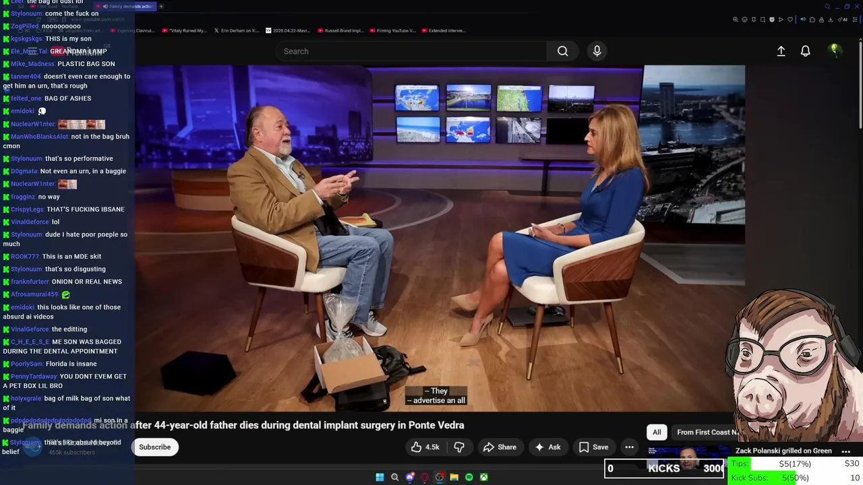Screen dimensions: 863x485
Task: Open browser downloads icon
Action: pyautogui.click(x=831, y=20)
